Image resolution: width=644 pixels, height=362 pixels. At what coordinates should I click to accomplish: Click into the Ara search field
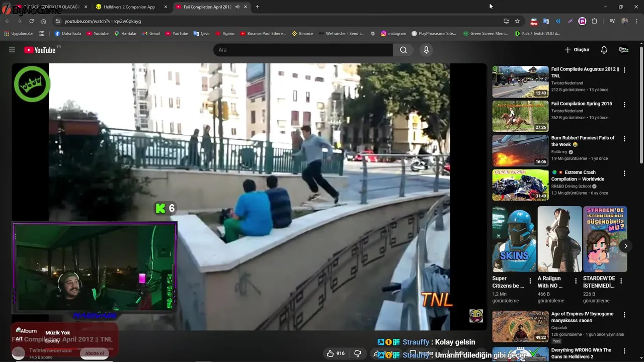303,50
